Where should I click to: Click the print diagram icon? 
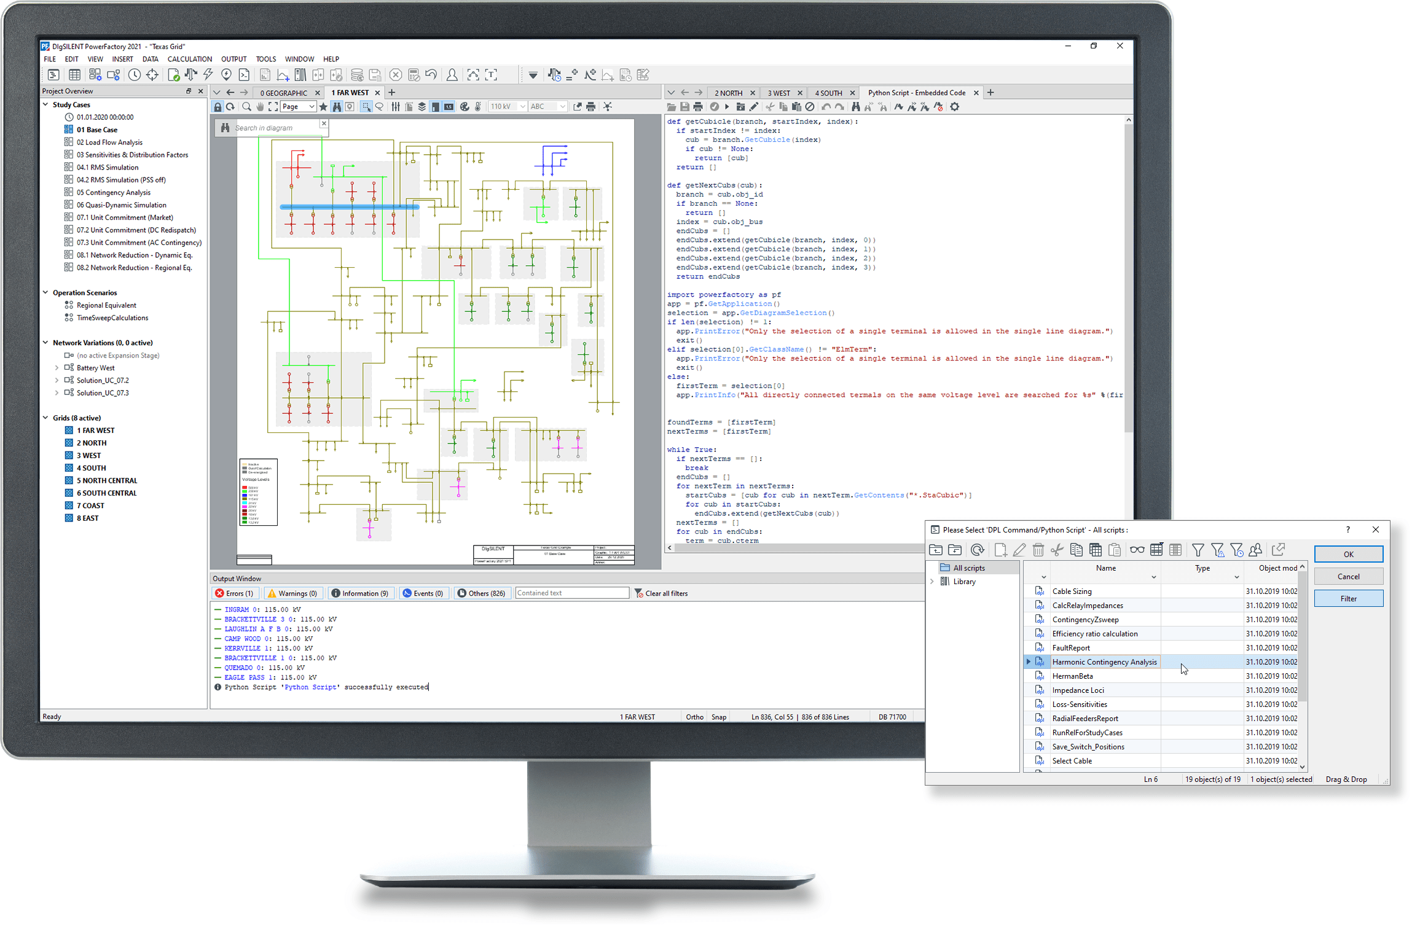point(591,107)
